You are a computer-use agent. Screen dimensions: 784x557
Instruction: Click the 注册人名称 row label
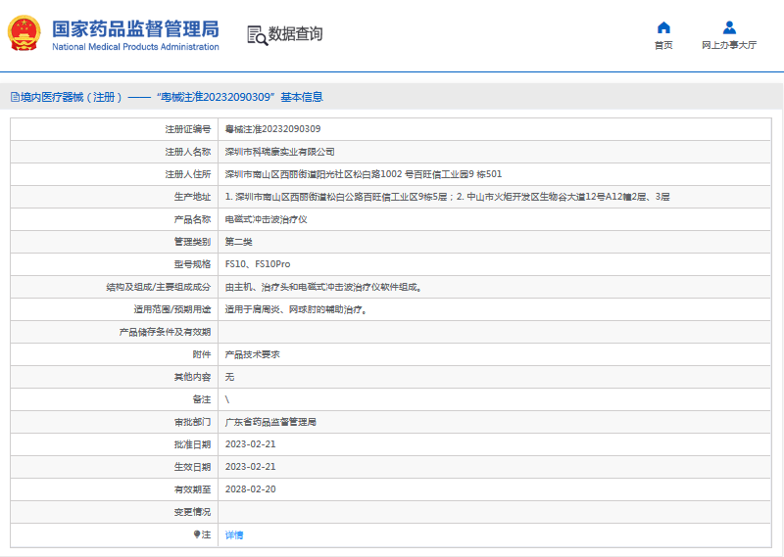(188, 152)
